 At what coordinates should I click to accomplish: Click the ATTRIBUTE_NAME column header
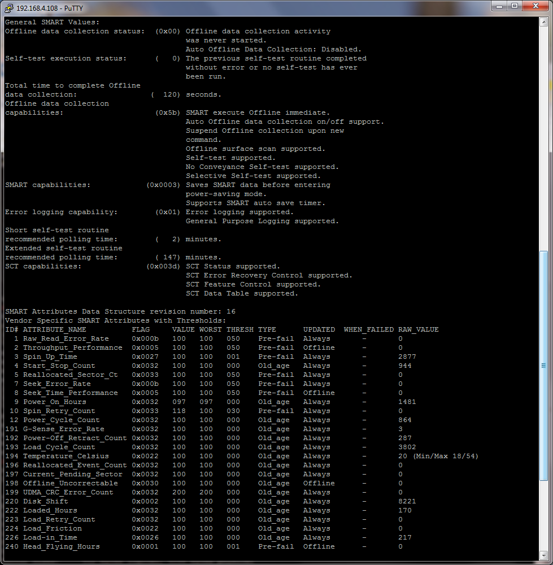point(54,329)
